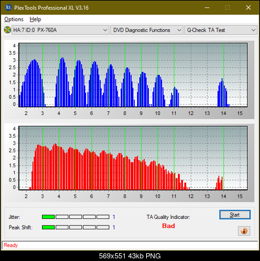
Task: Click the blue pit histogram chart
Action: (x=133, y=75)
